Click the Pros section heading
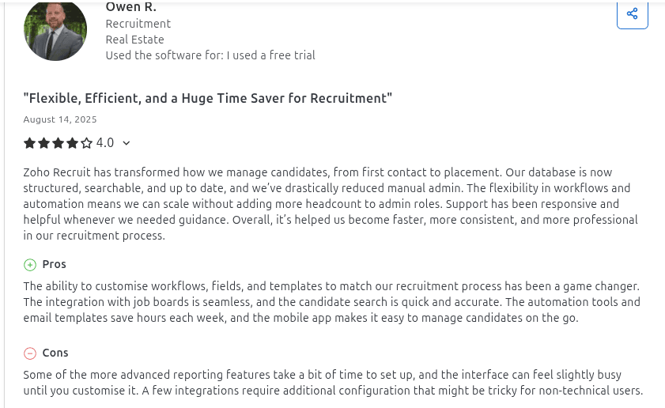The image size is (665, 408). click(55, 264)
